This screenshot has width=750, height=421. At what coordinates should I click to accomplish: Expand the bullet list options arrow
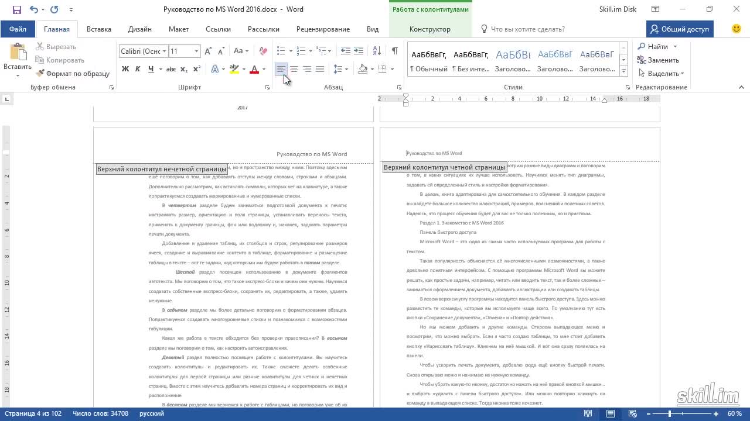(291, 51)
